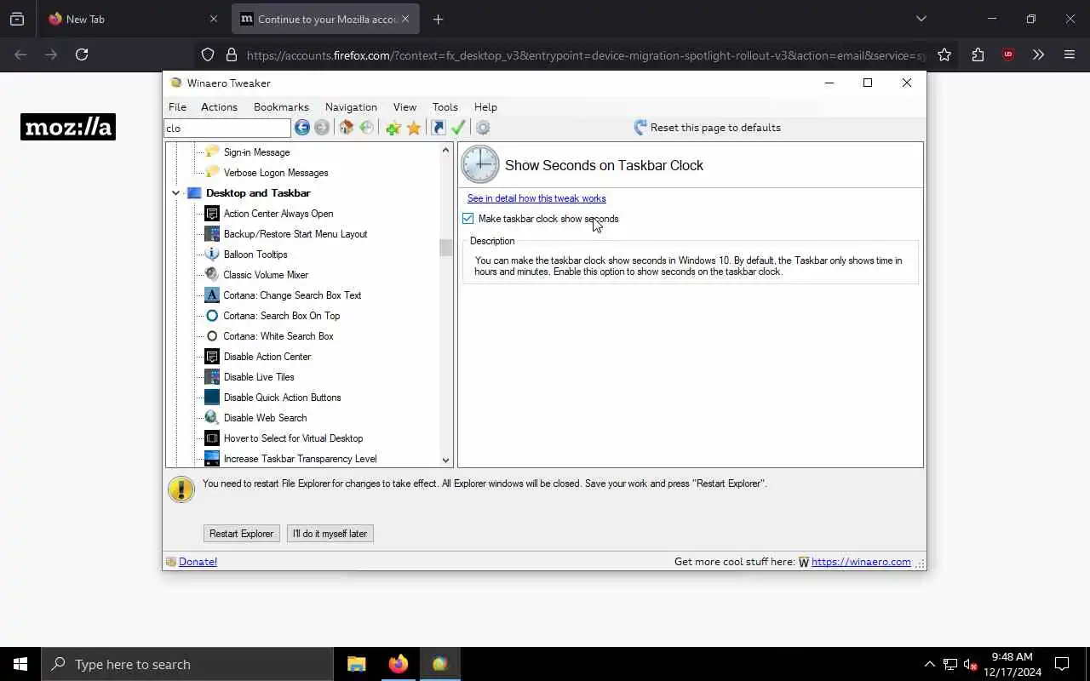Viewport: 1090px width, 681px height.
Task: Open the Actions menu
Action: pos(219,107)
